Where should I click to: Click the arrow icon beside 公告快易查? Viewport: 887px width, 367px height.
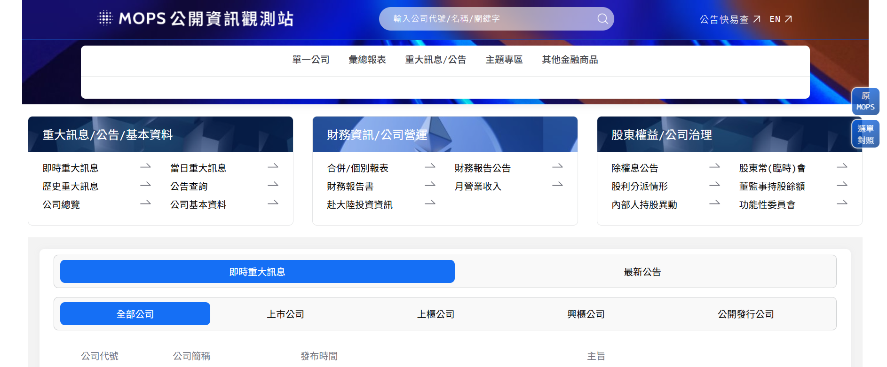pos(757,19)
